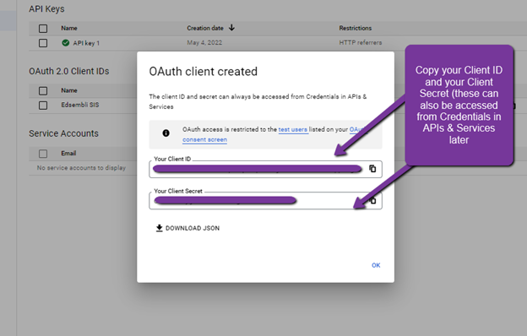Check the Edsembli SIS client checkbox
The height and width of the screenshot is (336, 527).
[43, 106]
